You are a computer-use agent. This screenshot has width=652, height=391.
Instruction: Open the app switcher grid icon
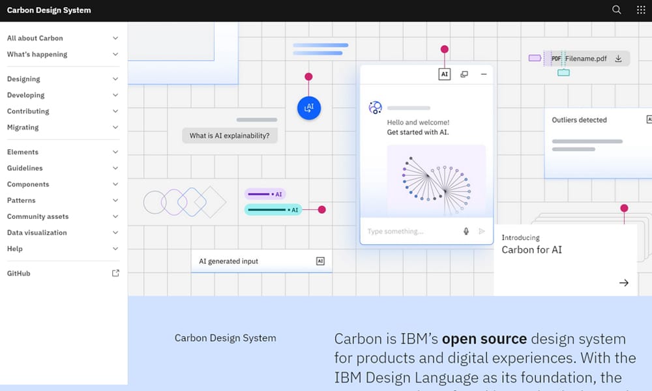tap(640, 10)
